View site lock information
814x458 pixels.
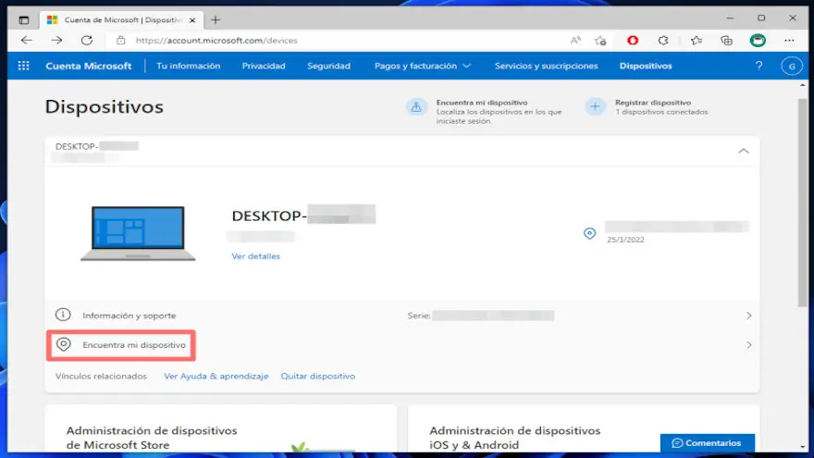[121, 41]
